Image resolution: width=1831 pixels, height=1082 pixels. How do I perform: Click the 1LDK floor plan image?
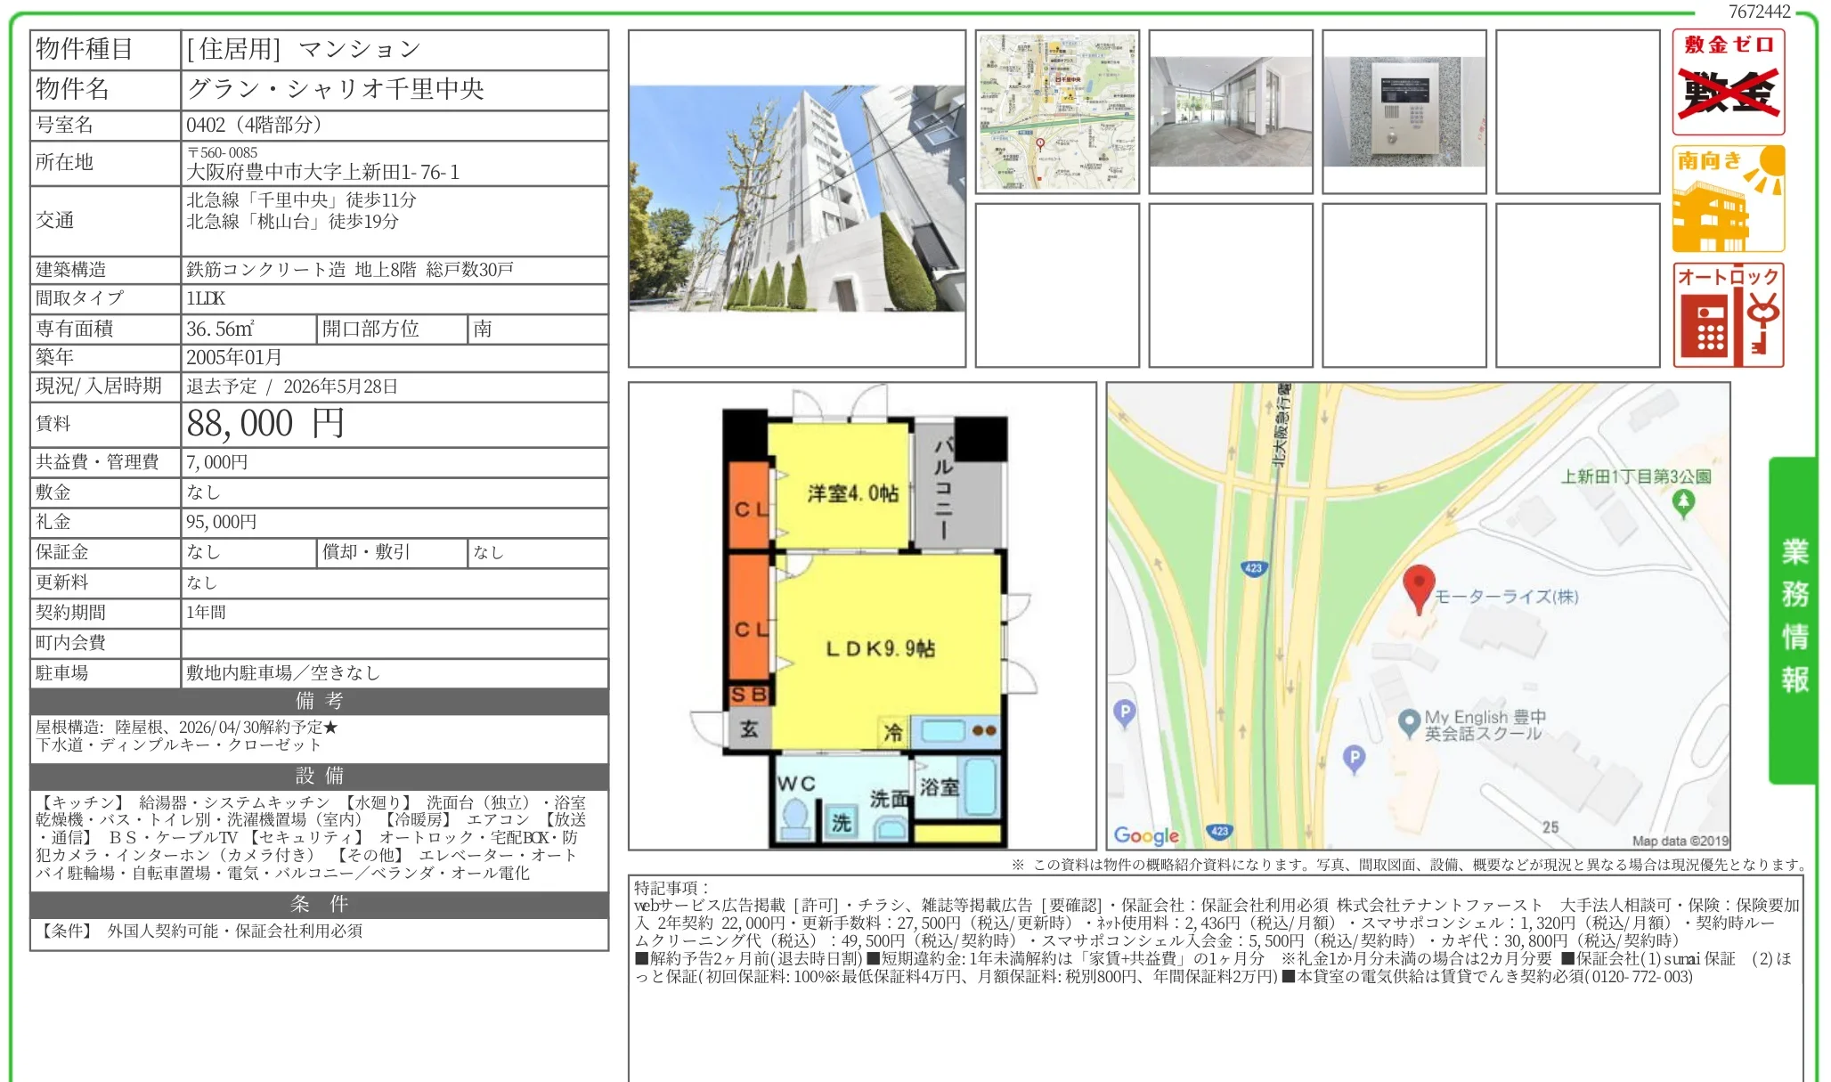862,616
